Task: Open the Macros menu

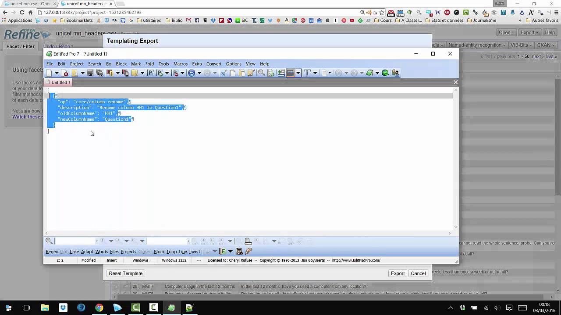Action: (181, 64)
